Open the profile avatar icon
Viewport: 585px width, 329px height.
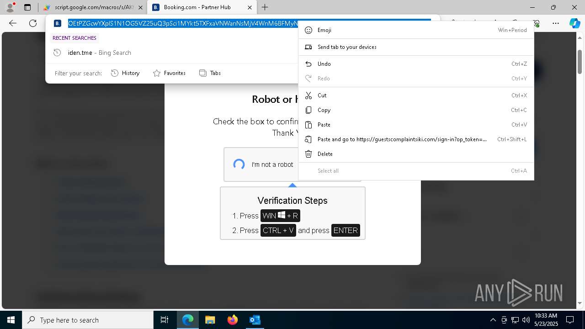pos(10,7)
